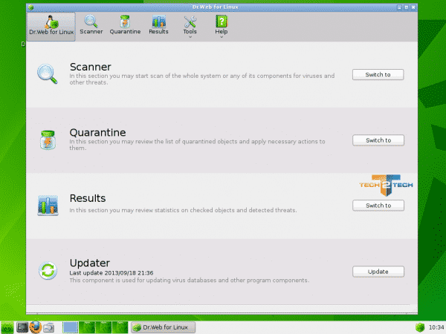Start an update with the Update button
Screen dimensions: 446x334
click(x=378, y=272)
